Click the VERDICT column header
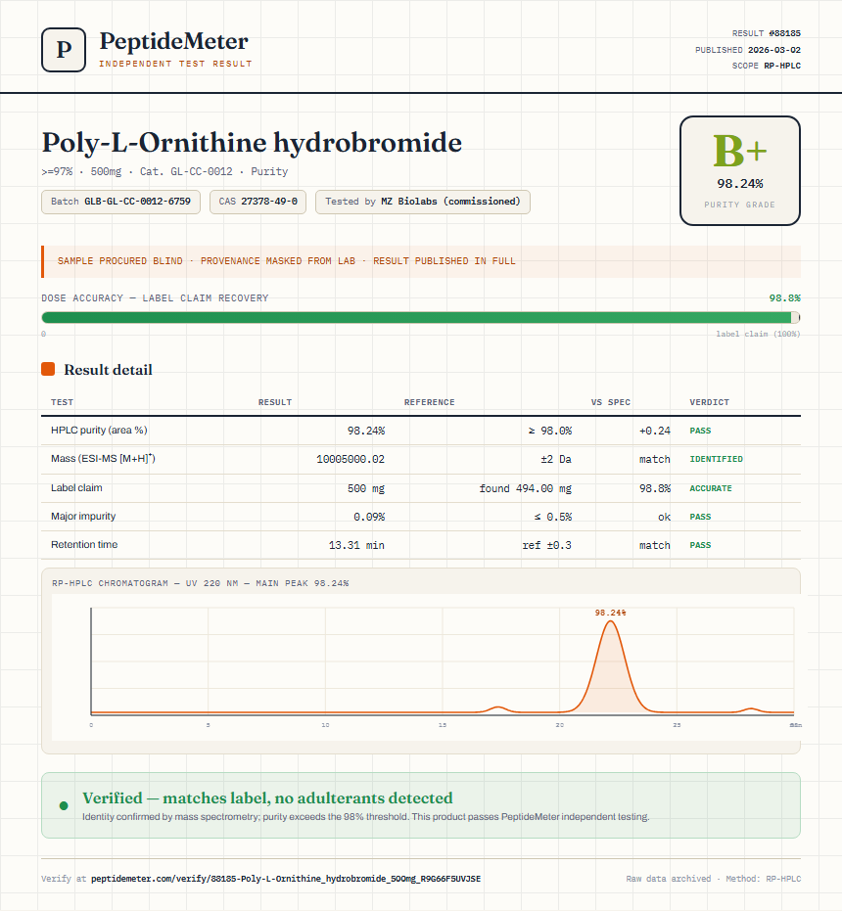The image size is (842, 911). pos(710,402)
